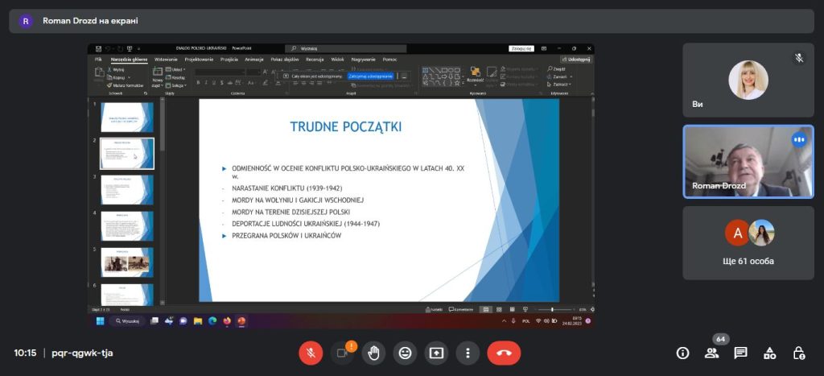Open the chat panel icon
824x376 pixels.
740,353
